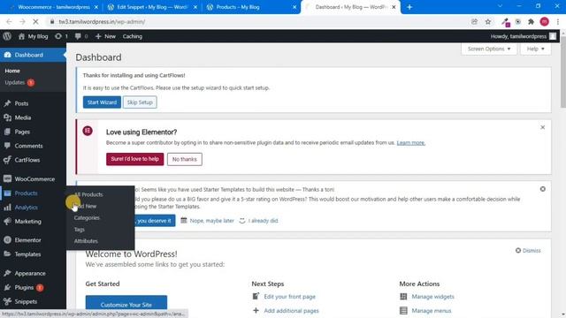
Task: Open the WordPress logo menu in admin bar
Action: pos(7,36)
